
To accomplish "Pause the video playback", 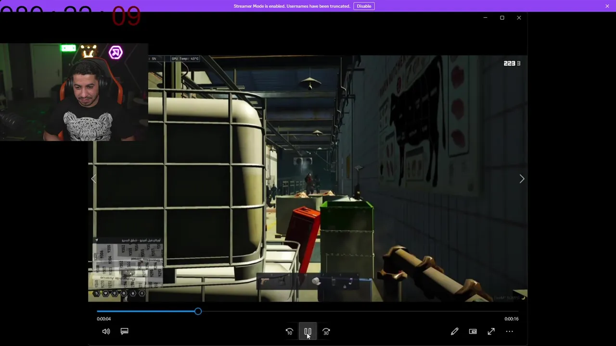I will pos(308,332).
